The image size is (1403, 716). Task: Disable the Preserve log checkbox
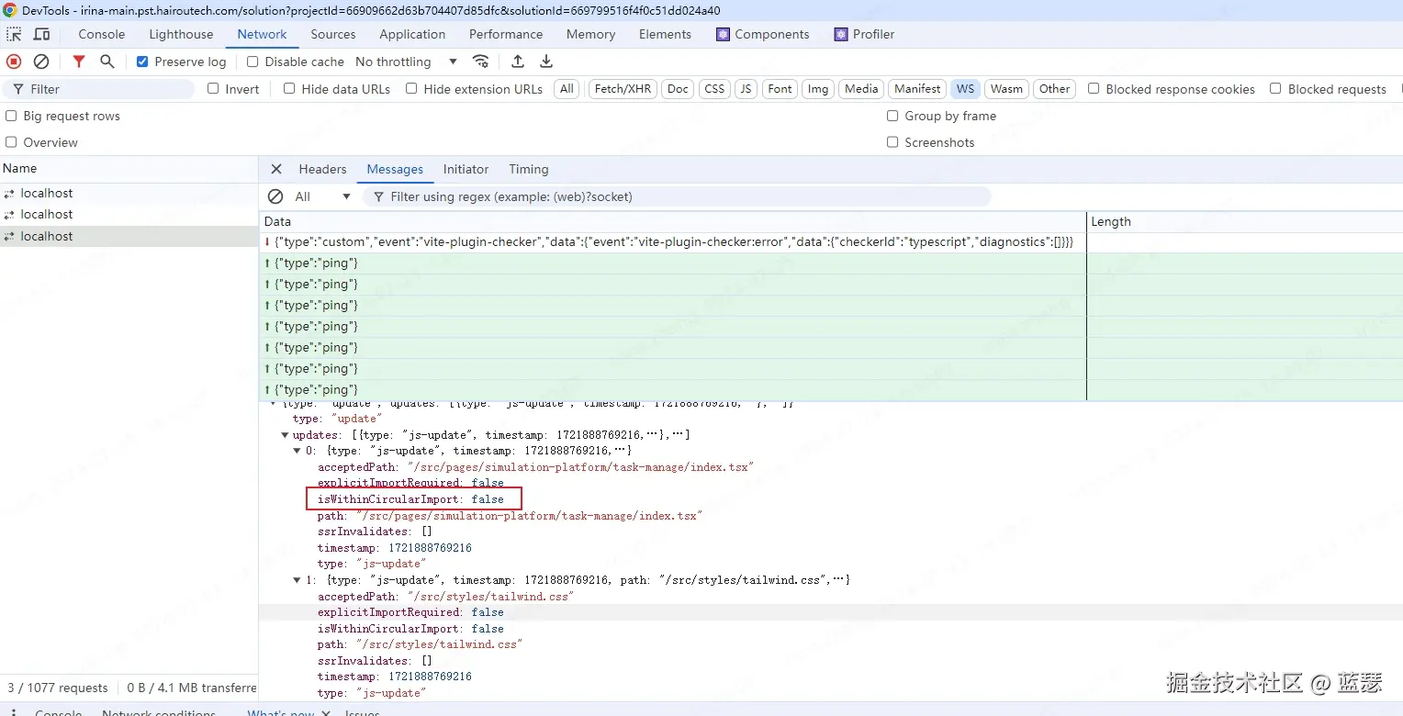(142, 62)
